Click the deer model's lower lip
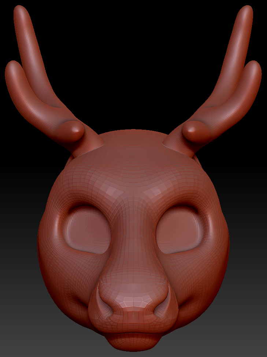 click(133, 341)
